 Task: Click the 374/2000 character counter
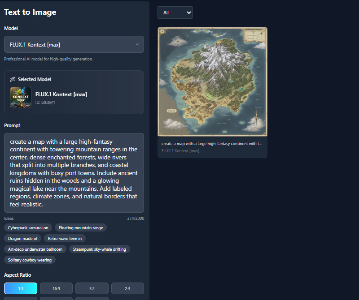(136, 219)
